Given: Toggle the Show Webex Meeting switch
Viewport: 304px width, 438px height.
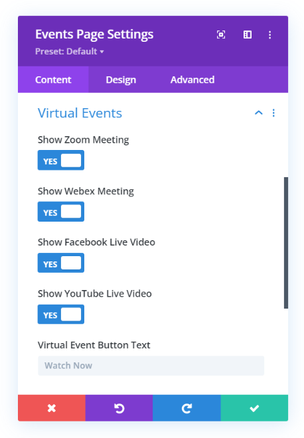Looking at the screenshot, I should (x=61, y=212).
